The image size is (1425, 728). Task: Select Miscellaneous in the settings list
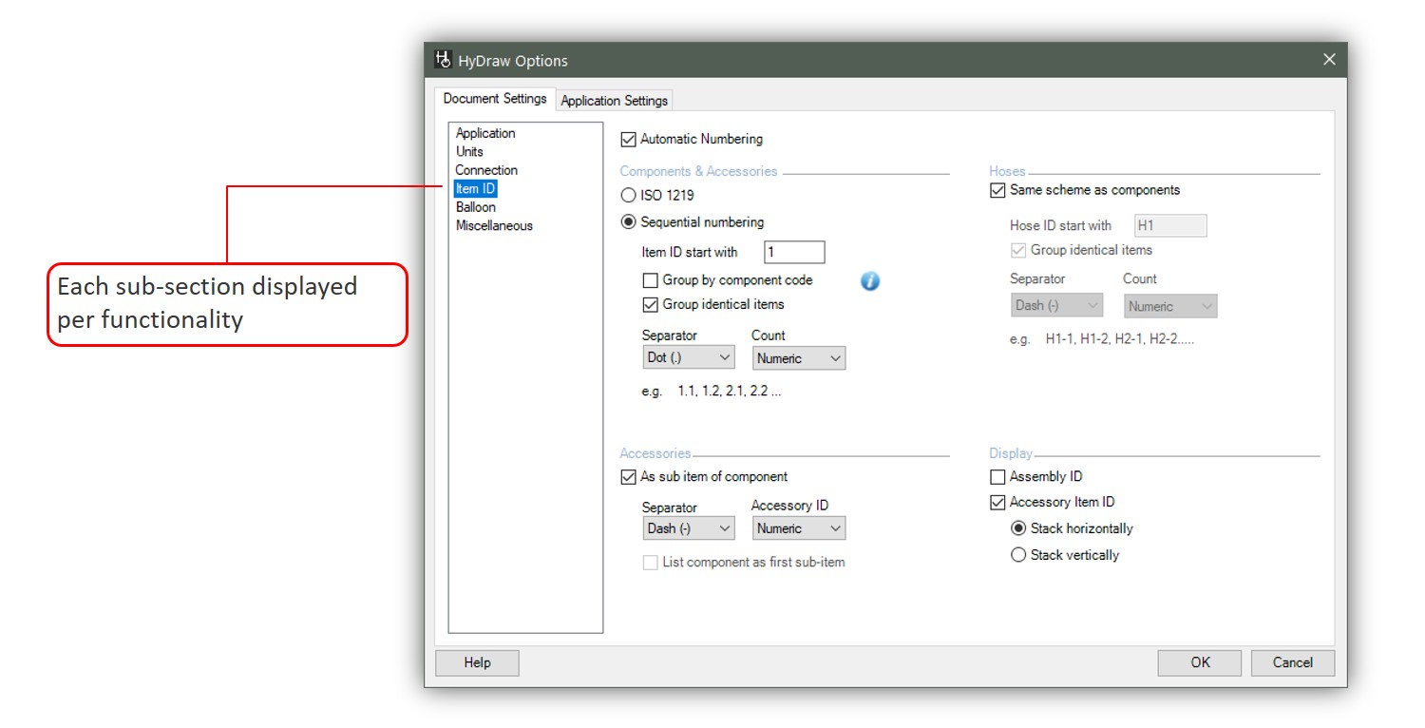[494, 226]
